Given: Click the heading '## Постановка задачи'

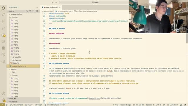Looking at the screenshot, I should 59,63.
